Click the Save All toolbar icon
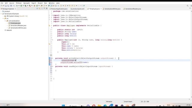The width and height of the screenshot is (192, 108). (8, 6)
